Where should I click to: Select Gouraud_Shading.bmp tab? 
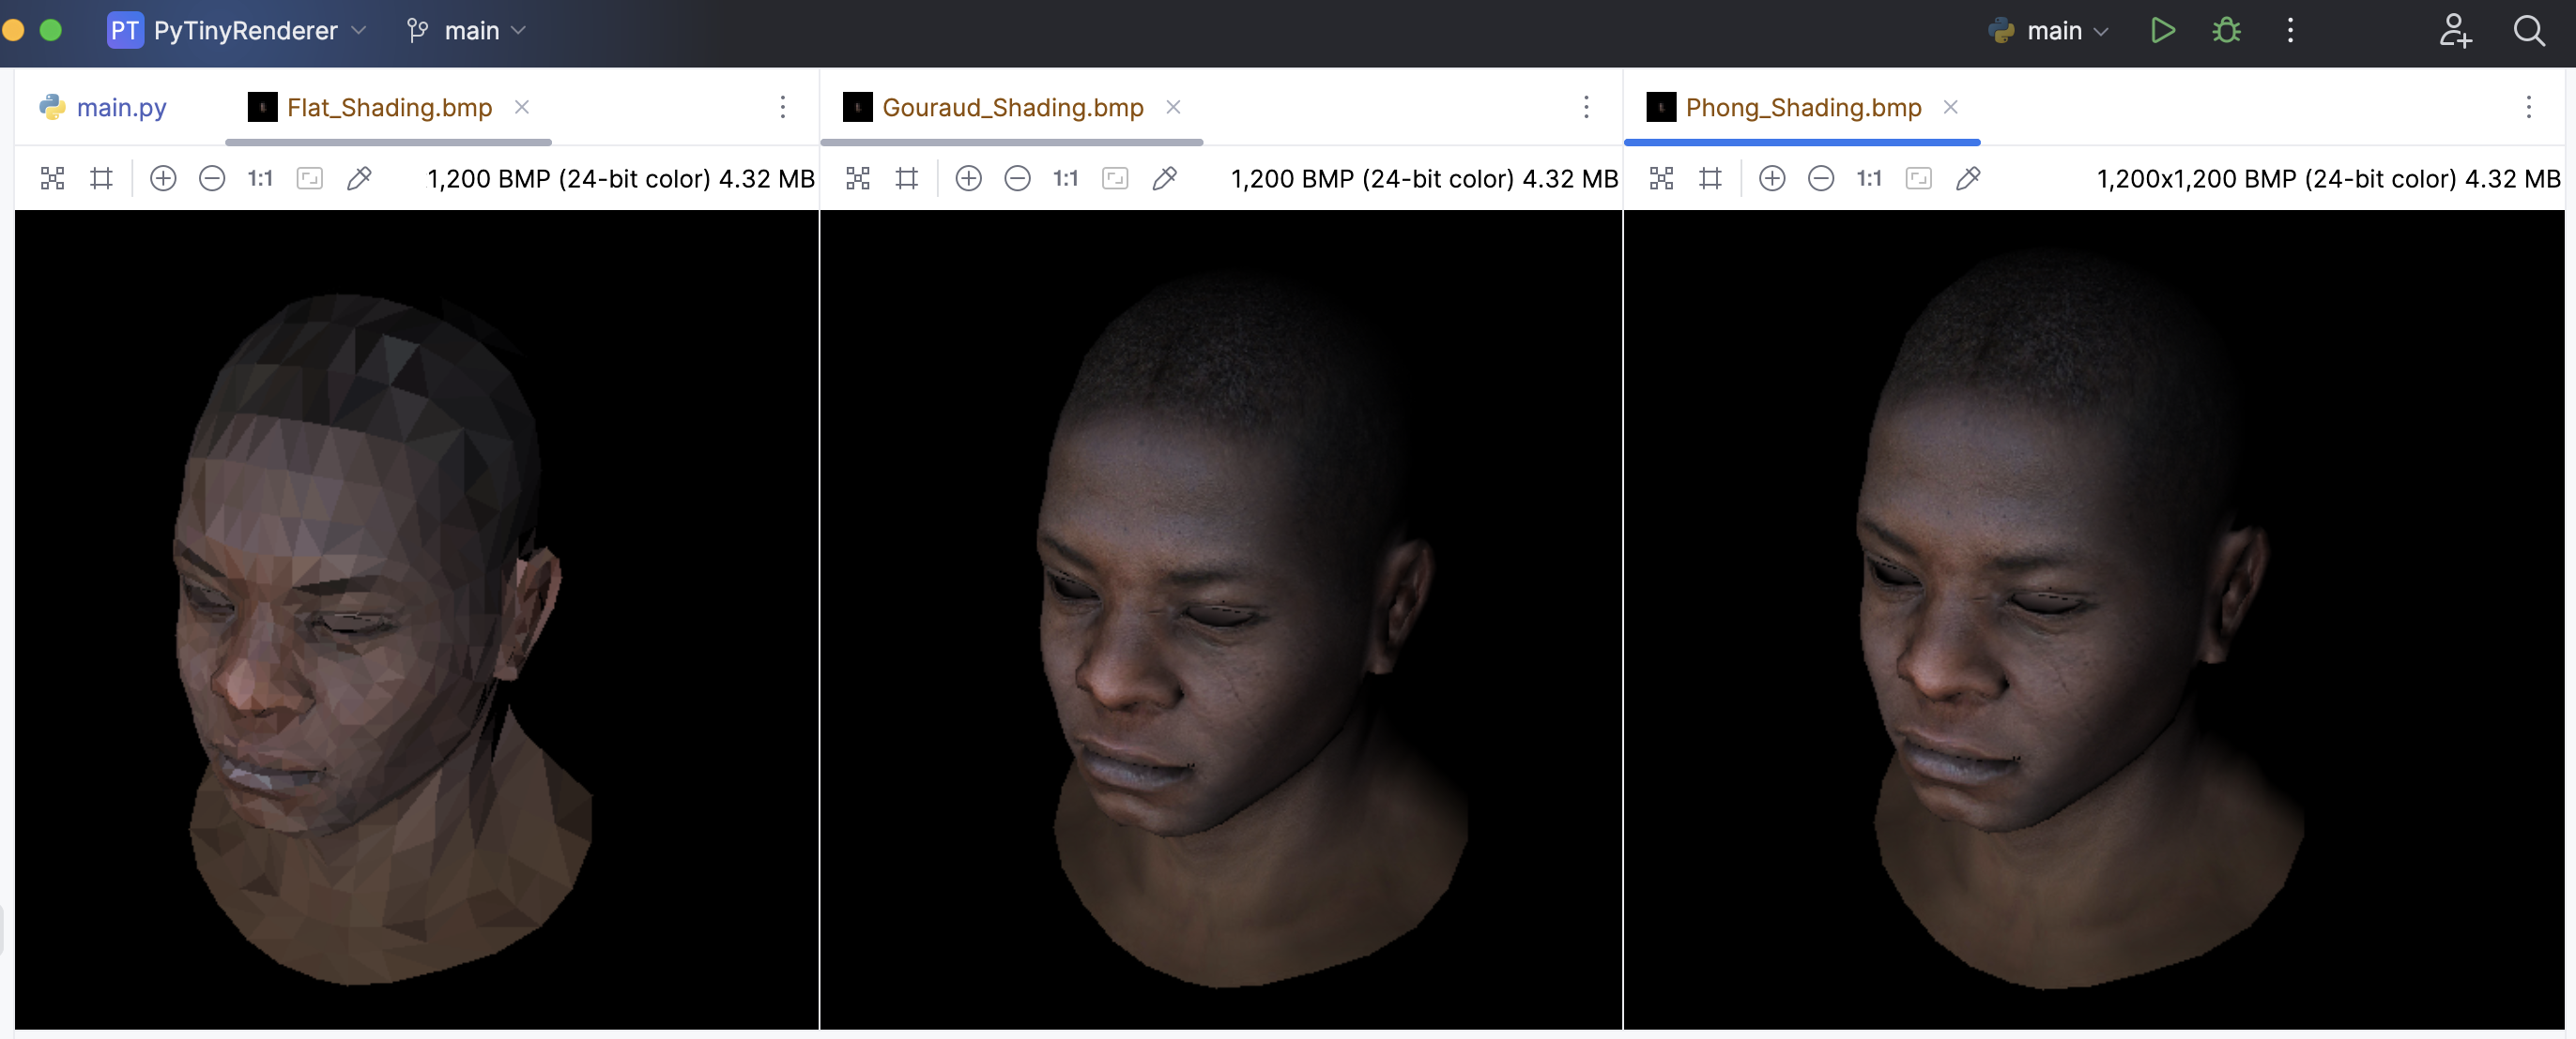(1012, 107)
